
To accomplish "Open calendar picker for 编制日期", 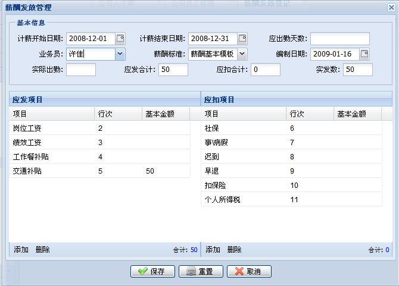I will pyautogui.click(x=364, y=54).
